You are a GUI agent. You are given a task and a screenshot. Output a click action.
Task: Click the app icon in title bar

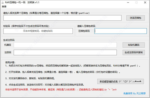click(x=3, y=2)
